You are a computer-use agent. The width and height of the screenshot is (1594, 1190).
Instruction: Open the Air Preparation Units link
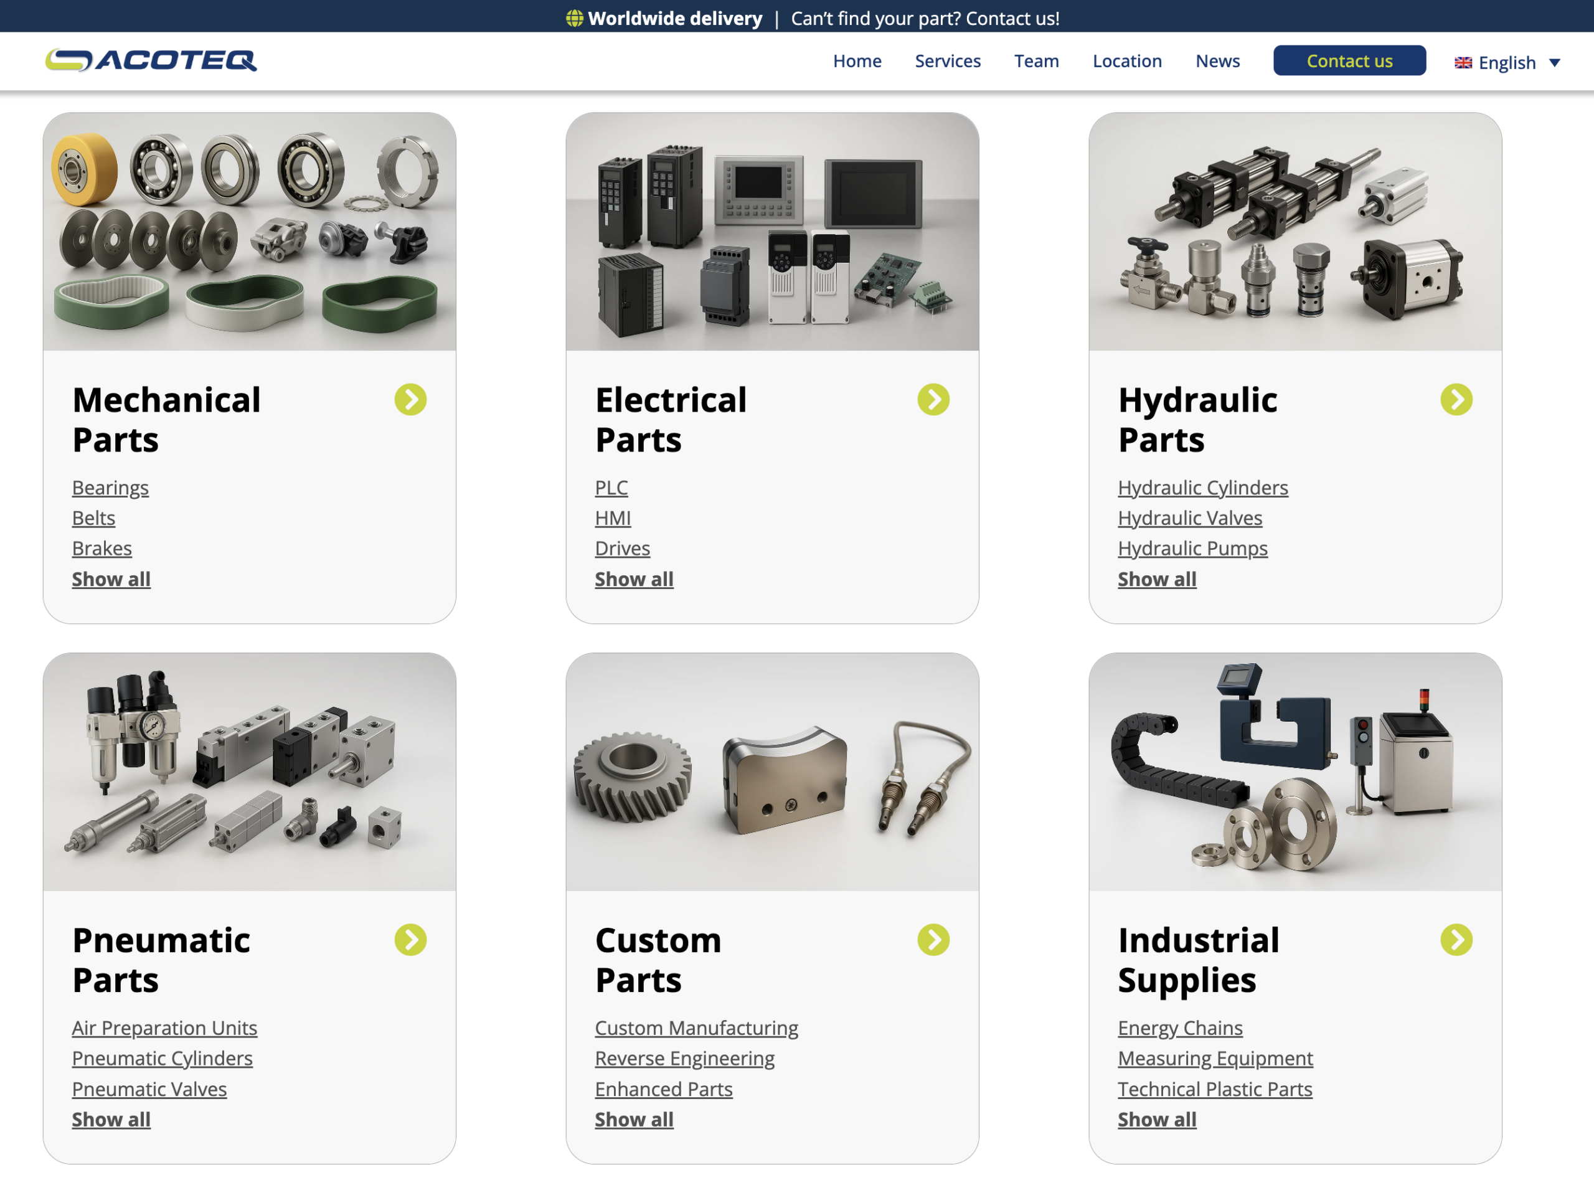[164, 1028]
